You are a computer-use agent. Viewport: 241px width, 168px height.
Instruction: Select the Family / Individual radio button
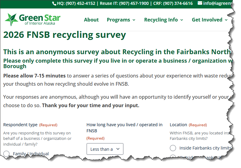[x=7, y=154]
